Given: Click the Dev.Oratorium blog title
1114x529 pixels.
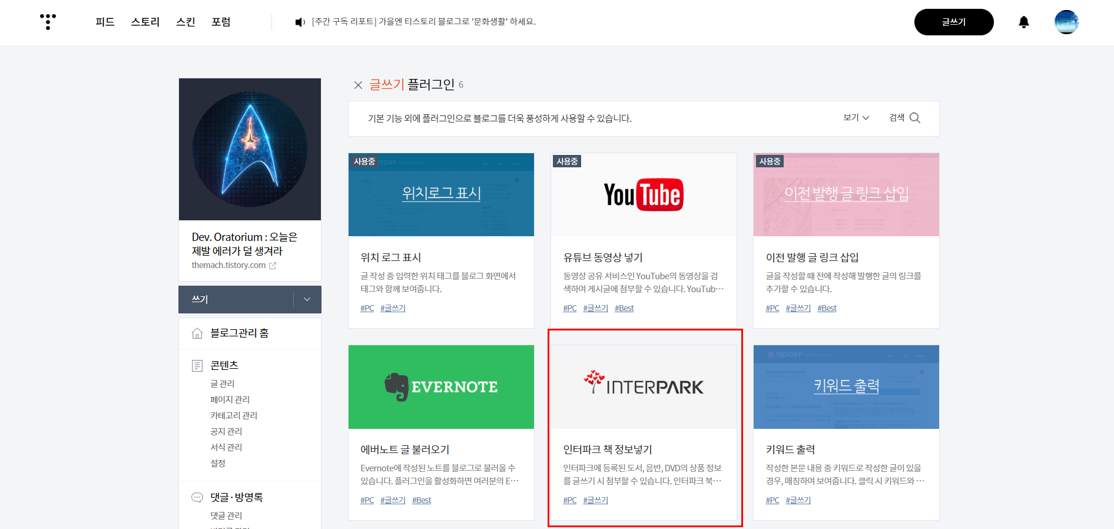Looking at the screenshot, I should 244,244.
